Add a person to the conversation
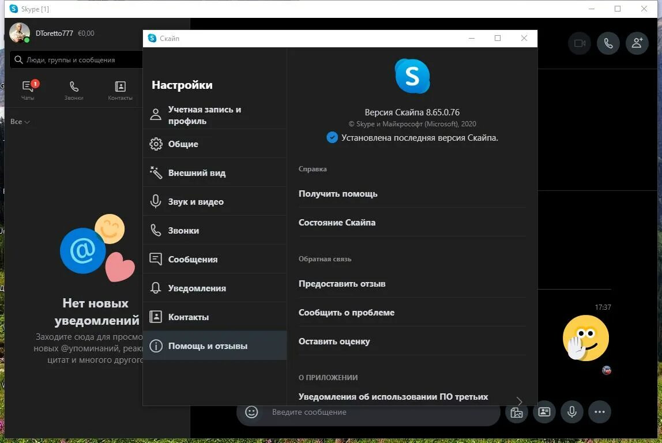Viewport: 662px width, 443px height. pyautogui.click(x=637, y=43)
